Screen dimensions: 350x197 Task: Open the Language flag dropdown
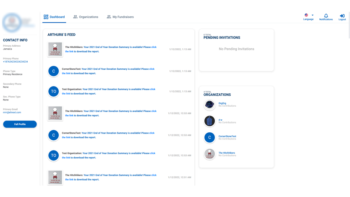click(308, 15)
